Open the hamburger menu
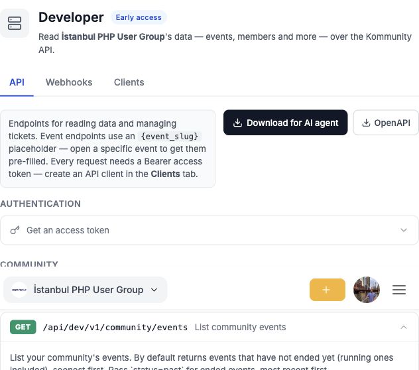This screenshot has height=370, width=419. (x=399, y=290)
